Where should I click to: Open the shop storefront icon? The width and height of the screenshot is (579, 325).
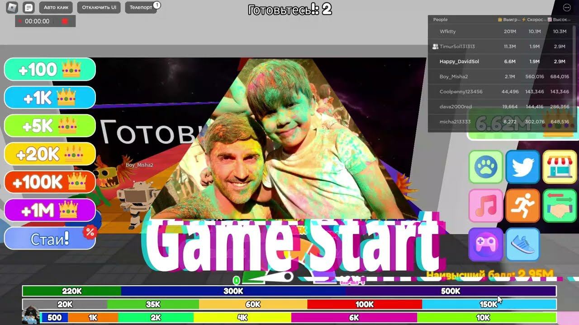coord(560,167)
